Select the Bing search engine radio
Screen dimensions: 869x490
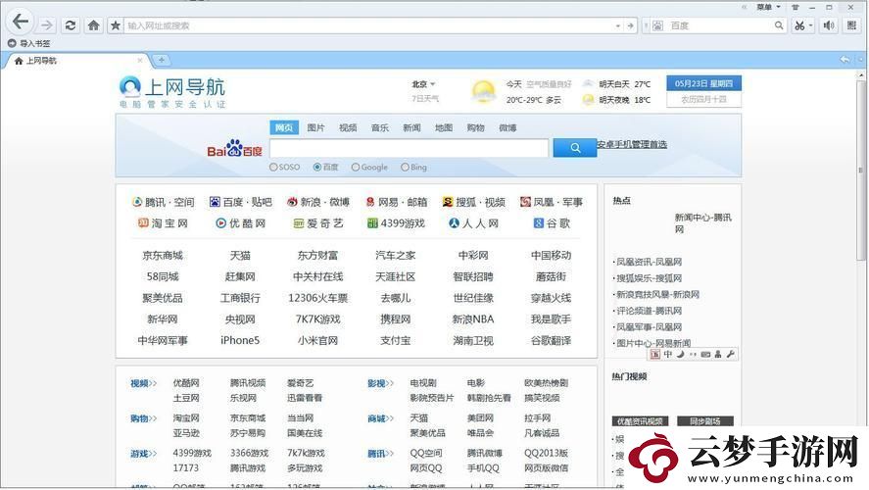pyautogui.click(x=405, y=167)
